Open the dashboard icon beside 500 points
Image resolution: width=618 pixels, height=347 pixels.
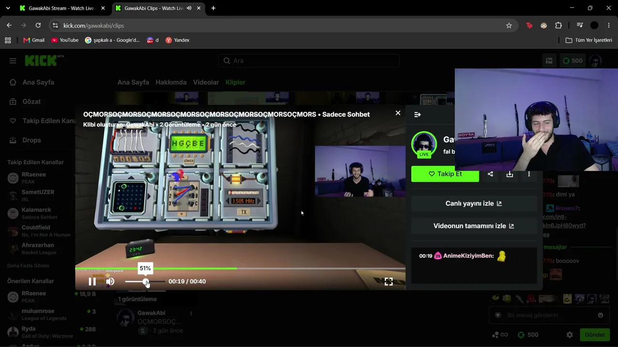tap(549, 61)
